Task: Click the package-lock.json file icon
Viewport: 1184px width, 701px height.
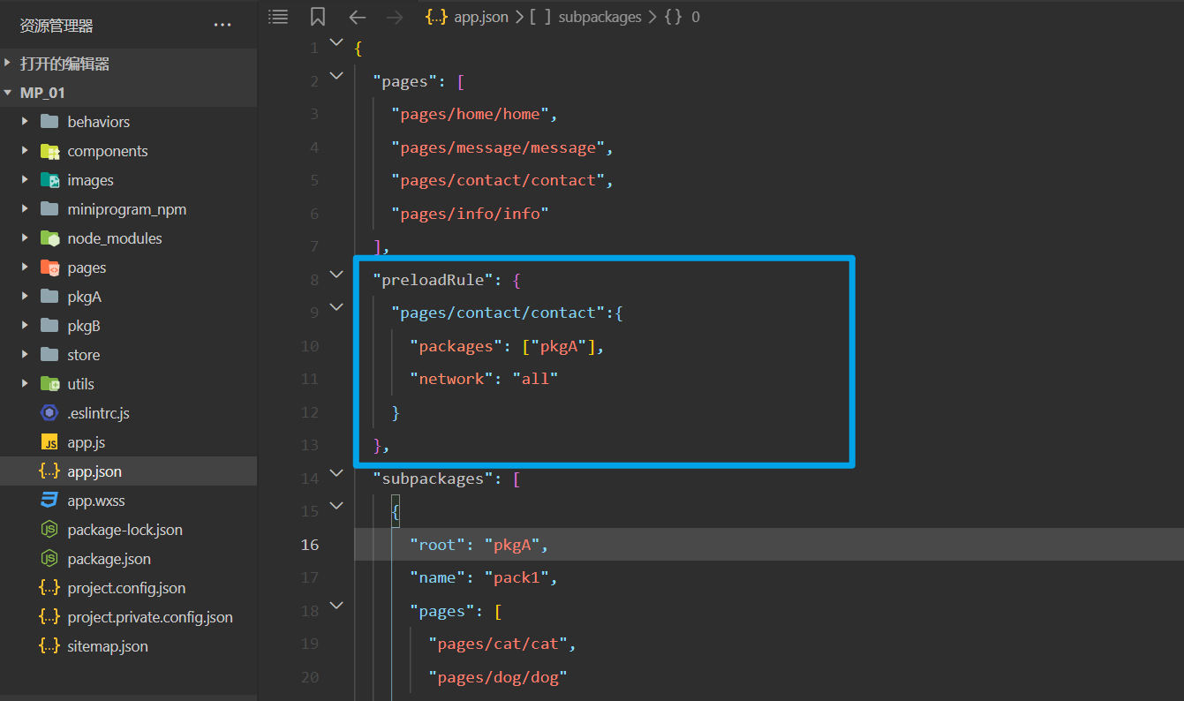Action: point(49,530)
